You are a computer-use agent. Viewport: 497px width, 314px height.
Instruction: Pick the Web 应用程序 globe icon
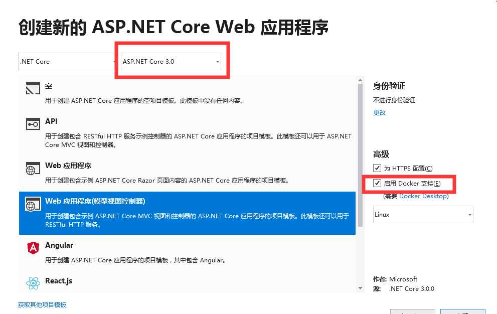tap(33, 169)
